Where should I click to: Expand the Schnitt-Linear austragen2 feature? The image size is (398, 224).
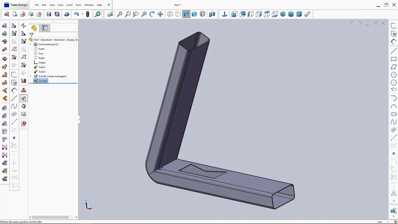(31, 76)
